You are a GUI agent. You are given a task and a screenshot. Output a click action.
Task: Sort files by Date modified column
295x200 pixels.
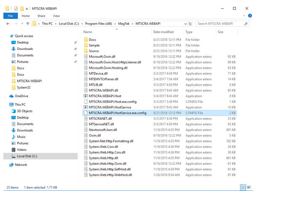click(x=163, y=32)
